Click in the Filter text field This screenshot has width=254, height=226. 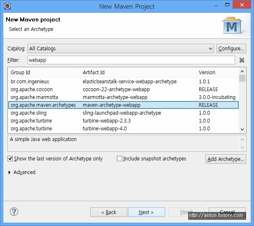(131, 60)
